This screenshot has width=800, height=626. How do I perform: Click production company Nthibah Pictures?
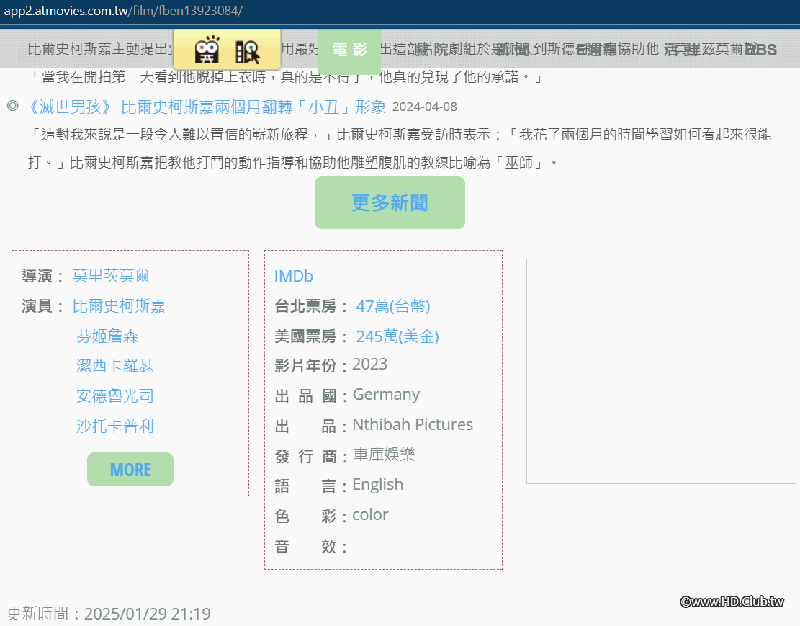point(413,424)
